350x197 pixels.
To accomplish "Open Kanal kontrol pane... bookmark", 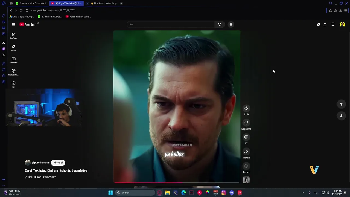I will [x=78, y=16].
